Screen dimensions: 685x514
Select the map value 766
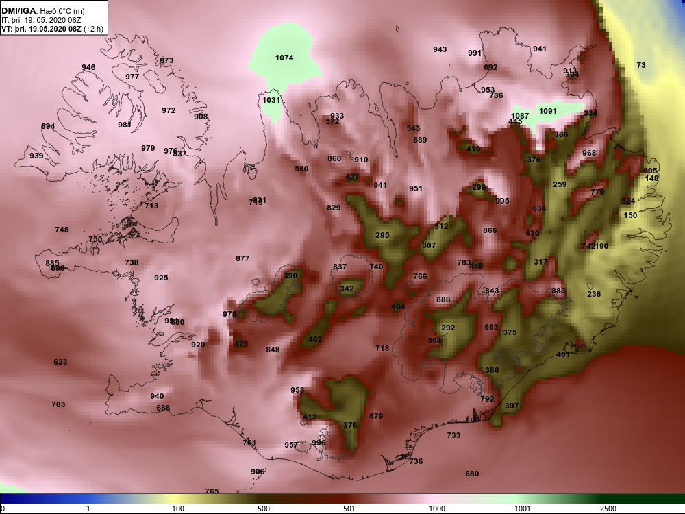420,276
